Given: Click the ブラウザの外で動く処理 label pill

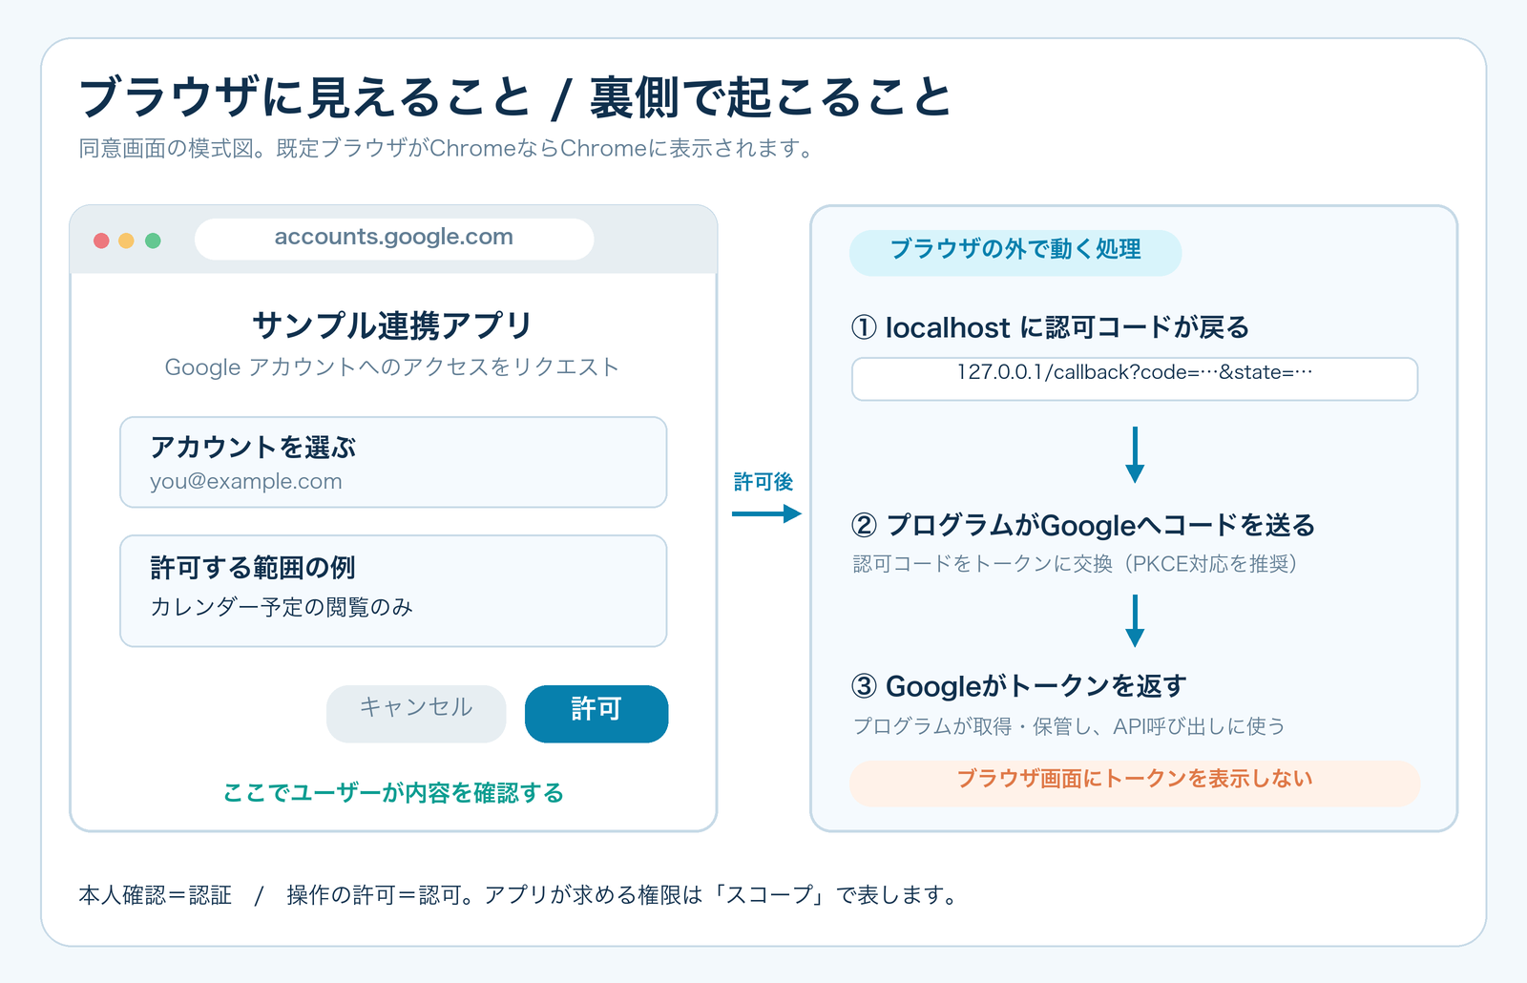Looking at the screenshot, I should coord(1015,253).
